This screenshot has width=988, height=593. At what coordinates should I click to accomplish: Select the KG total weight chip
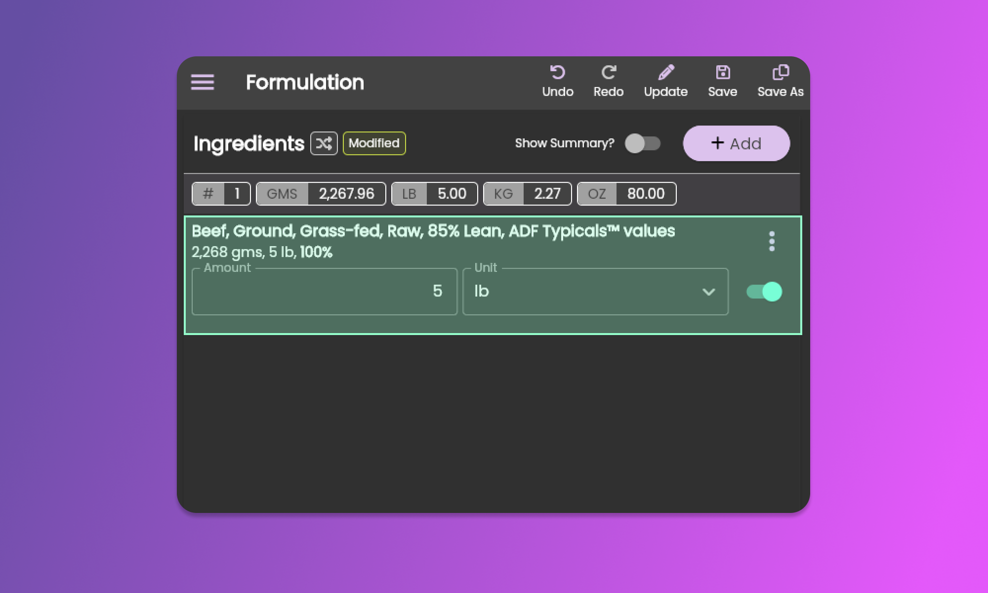point(527,194)
